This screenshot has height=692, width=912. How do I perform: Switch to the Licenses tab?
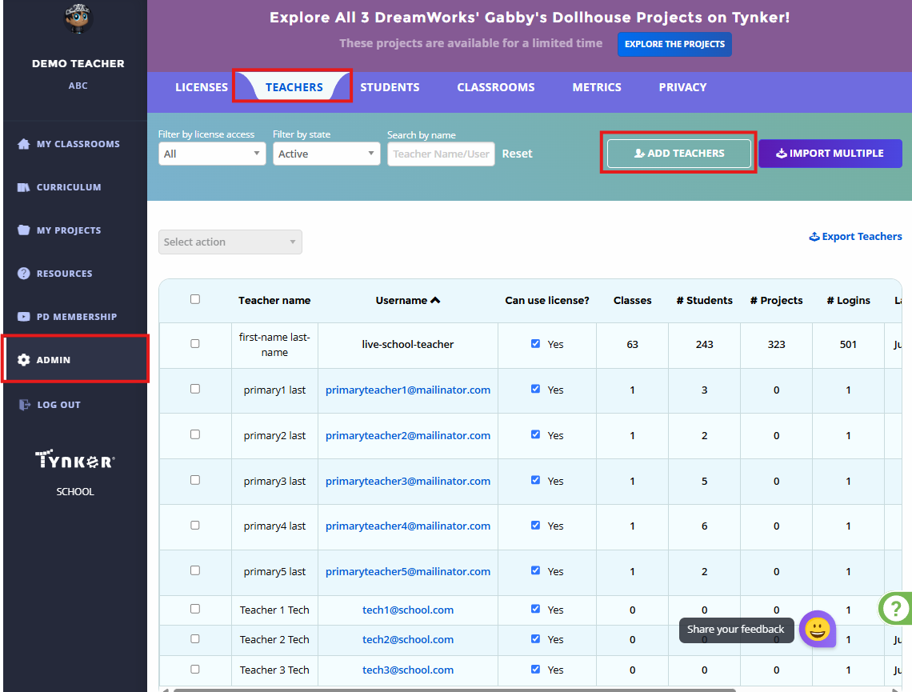click(202, 87)
